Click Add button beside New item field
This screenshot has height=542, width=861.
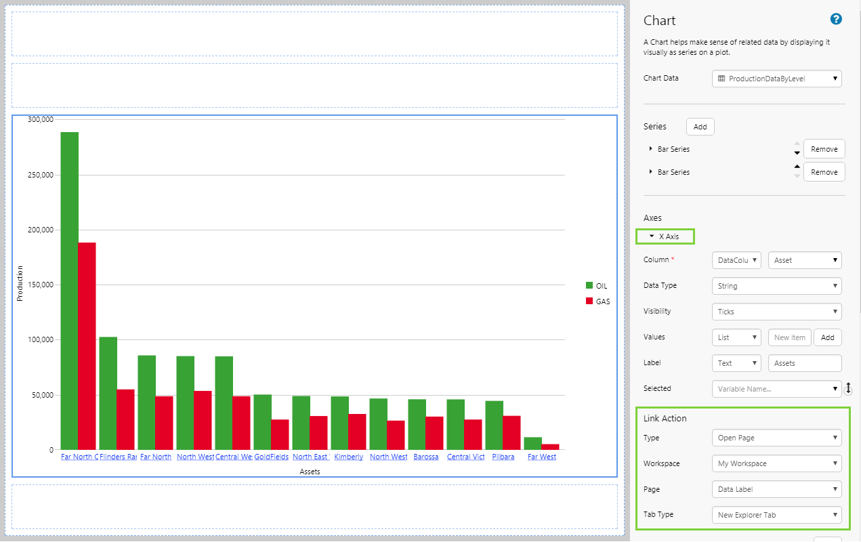[x=827, y=337]
